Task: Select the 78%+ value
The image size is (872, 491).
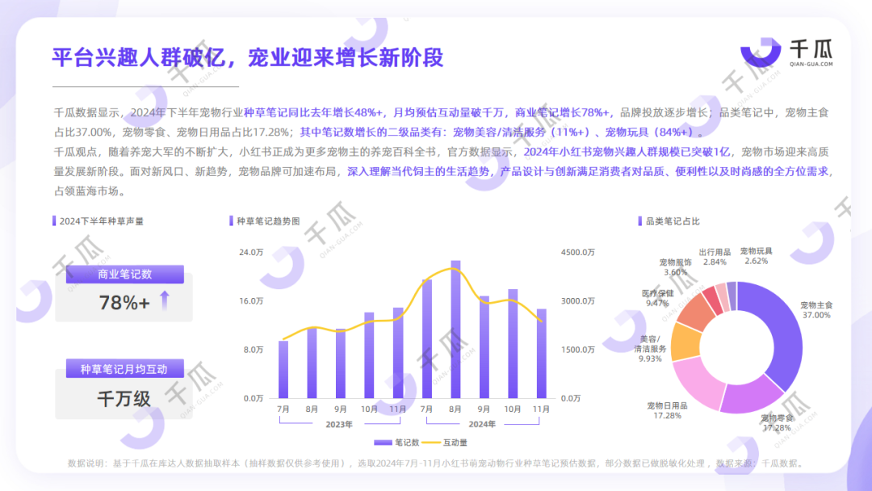Action: [124, 303]
